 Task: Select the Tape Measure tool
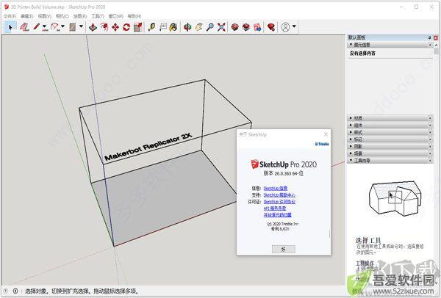point(151,27)
